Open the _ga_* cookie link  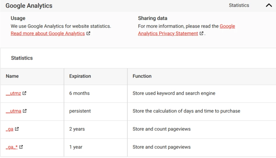click(12, 147)
